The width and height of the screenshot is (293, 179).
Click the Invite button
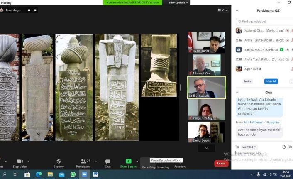[x=248, y=81]
